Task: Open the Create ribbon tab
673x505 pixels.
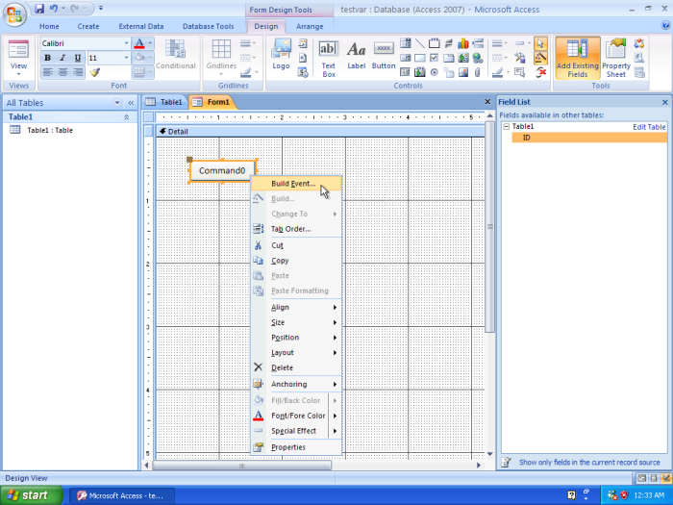Action: click(88, 26)
